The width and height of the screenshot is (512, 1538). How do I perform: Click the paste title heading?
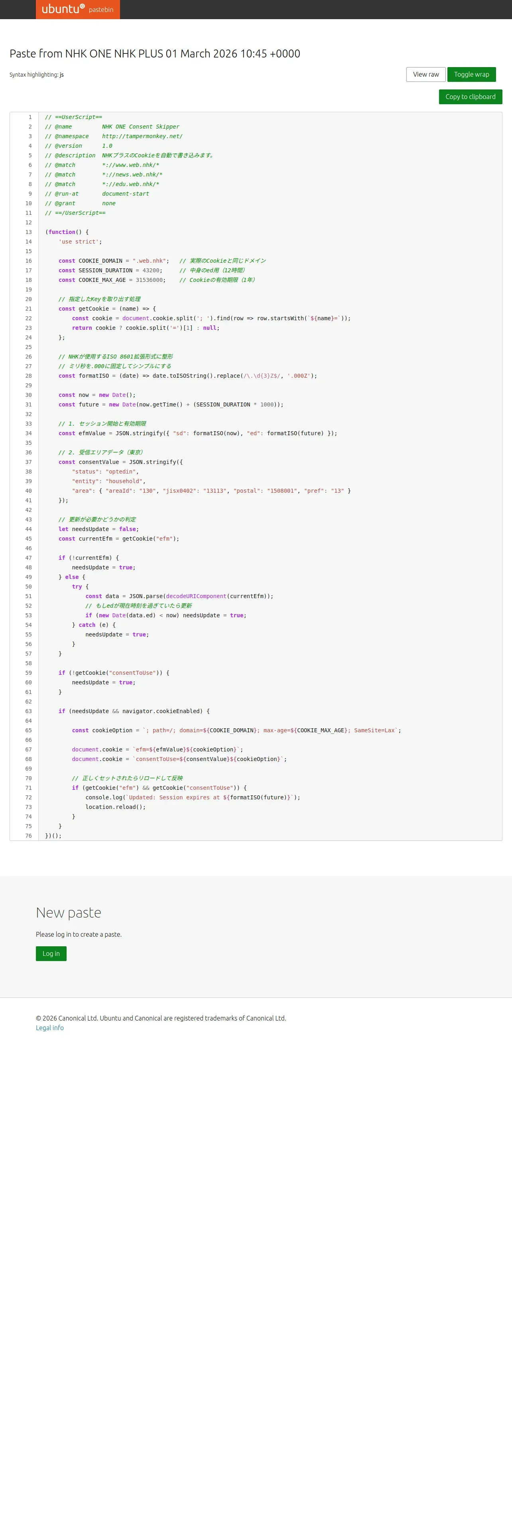pyautogui.click(x=155, y=54)
